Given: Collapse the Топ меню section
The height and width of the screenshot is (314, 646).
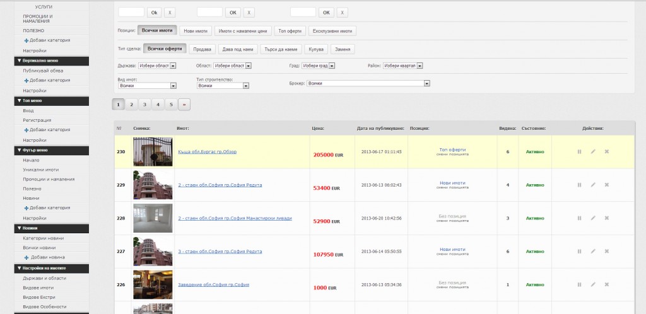Looking at the screenshot, I should (x=52, y=101).
